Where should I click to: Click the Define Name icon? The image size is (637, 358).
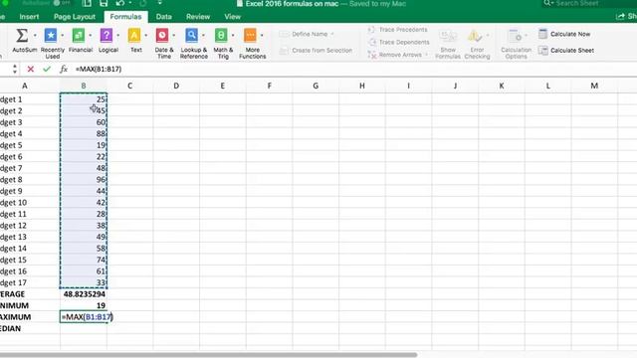point(284,34)
